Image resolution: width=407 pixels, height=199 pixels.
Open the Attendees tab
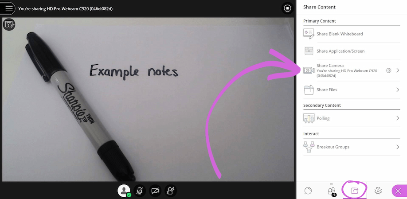pos(331,191)
